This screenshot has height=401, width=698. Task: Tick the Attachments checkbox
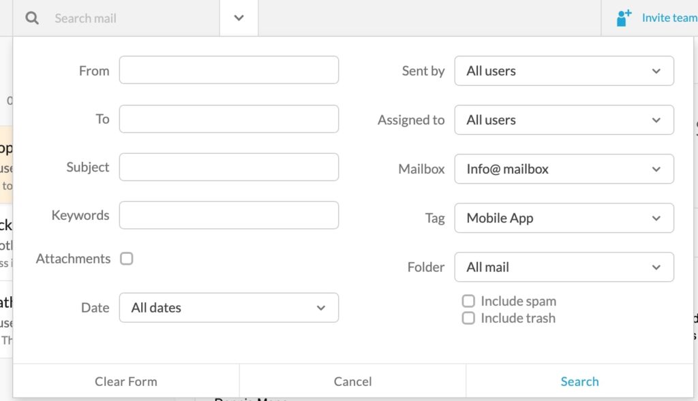pyautogui.click(x=126, y=258)
